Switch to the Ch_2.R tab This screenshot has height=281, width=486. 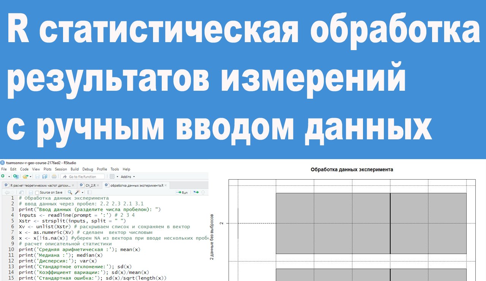pos(90,186)
